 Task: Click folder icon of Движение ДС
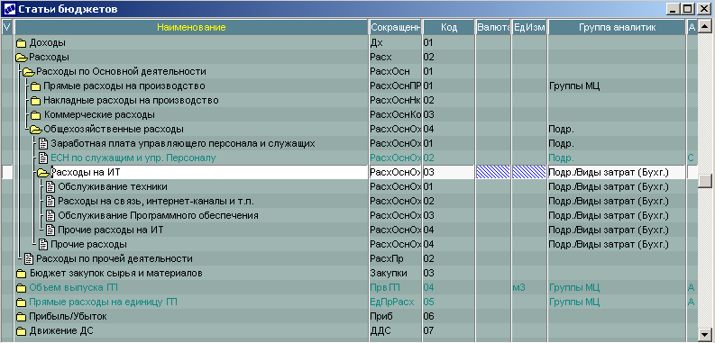click(22, 331)
